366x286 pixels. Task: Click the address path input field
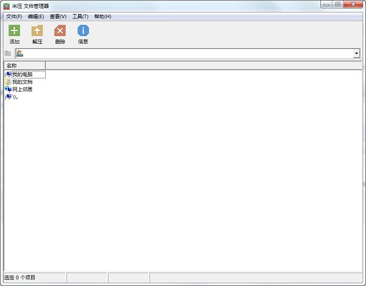(x=188, y=54)
